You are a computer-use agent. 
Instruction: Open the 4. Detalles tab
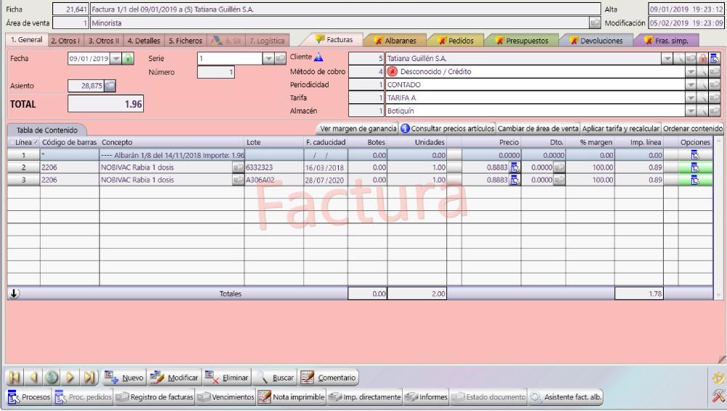pyautogui.click(x=143, y=41)
